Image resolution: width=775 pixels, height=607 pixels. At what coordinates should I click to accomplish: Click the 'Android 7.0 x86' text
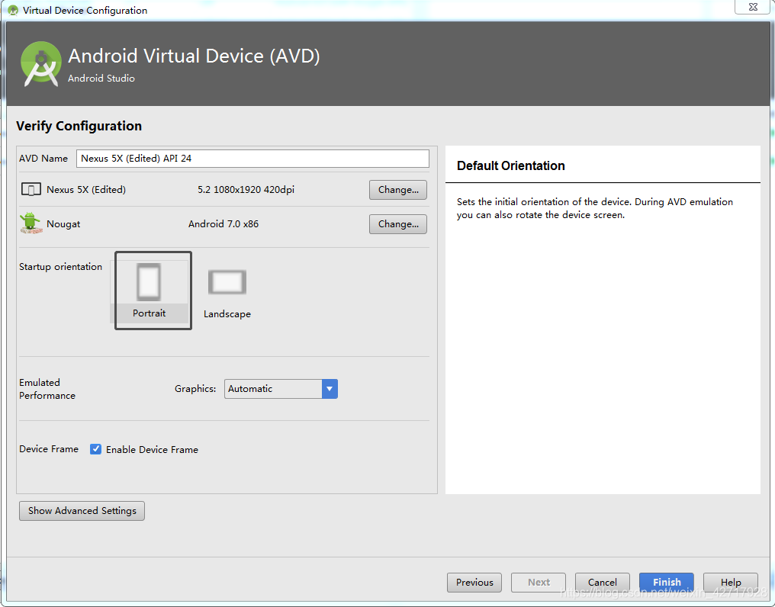click(223, 224)
